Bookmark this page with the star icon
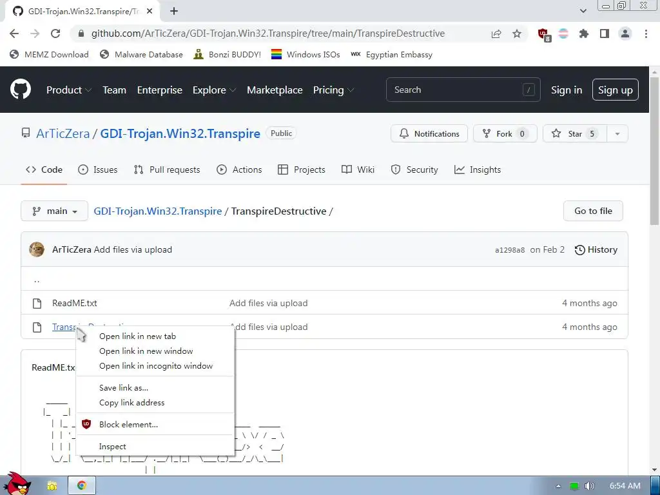Image resolution: width=660 pixels, height=495 pixels. (x=517, y=34)
